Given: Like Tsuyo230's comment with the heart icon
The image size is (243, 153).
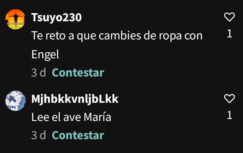Looking at the screenshot, I should (x=230, y=17).
